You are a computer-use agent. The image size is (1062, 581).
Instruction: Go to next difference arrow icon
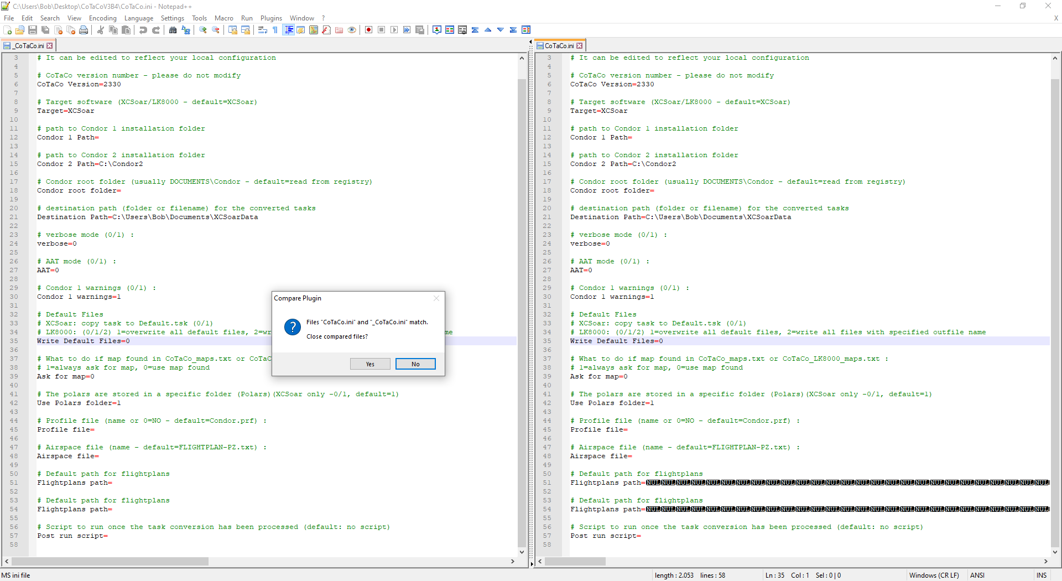tap(501, 30)
